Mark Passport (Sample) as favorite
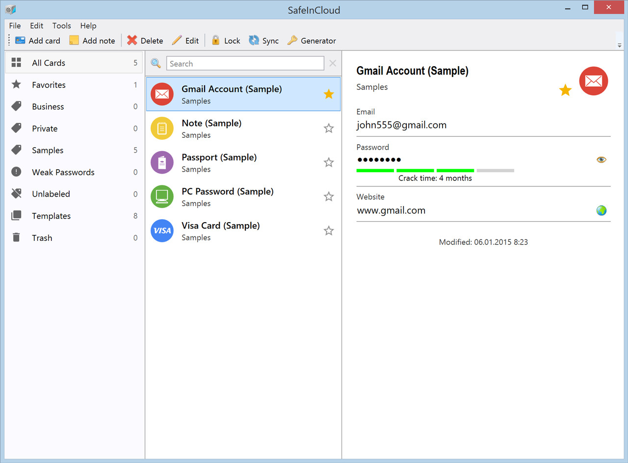The height and width of the screenshot is (463, 628). pos(329,162)
